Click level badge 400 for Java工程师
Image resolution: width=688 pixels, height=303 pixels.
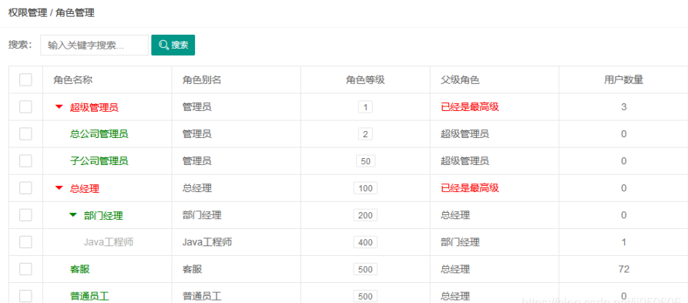[365, 242]
